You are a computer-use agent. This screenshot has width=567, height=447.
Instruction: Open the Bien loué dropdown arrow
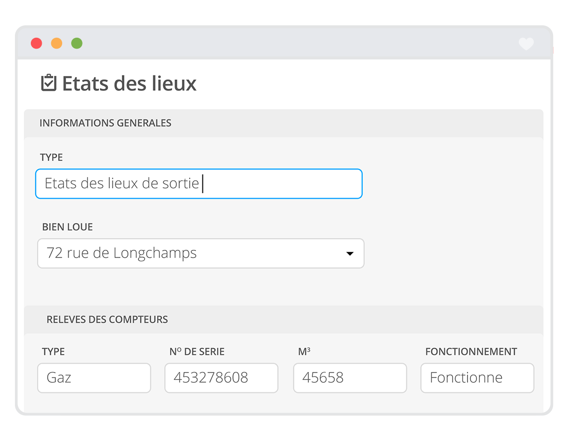point(350,253)
